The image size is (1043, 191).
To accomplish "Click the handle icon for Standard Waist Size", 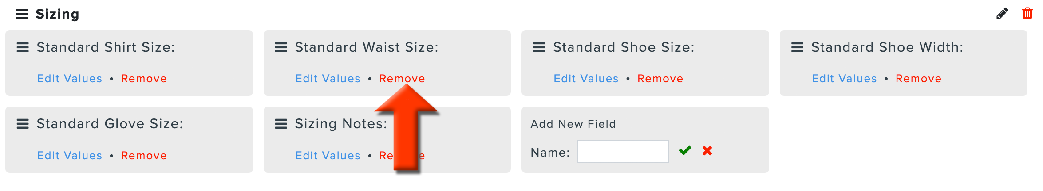I will [281, 47].
